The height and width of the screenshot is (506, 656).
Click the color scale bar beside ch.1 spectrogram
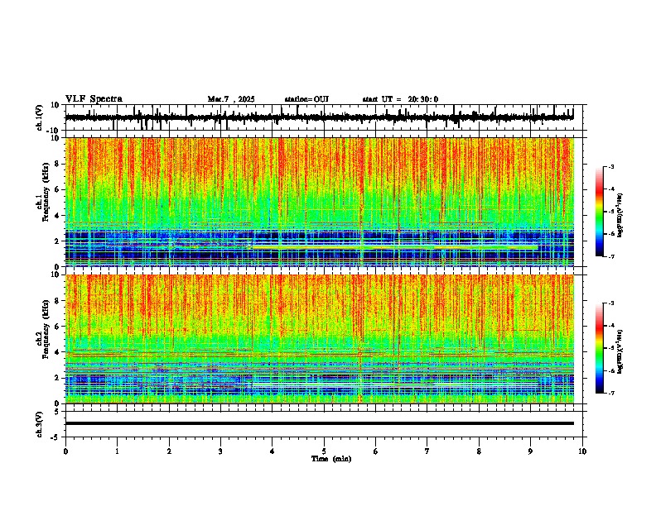[x=600, y=212]
